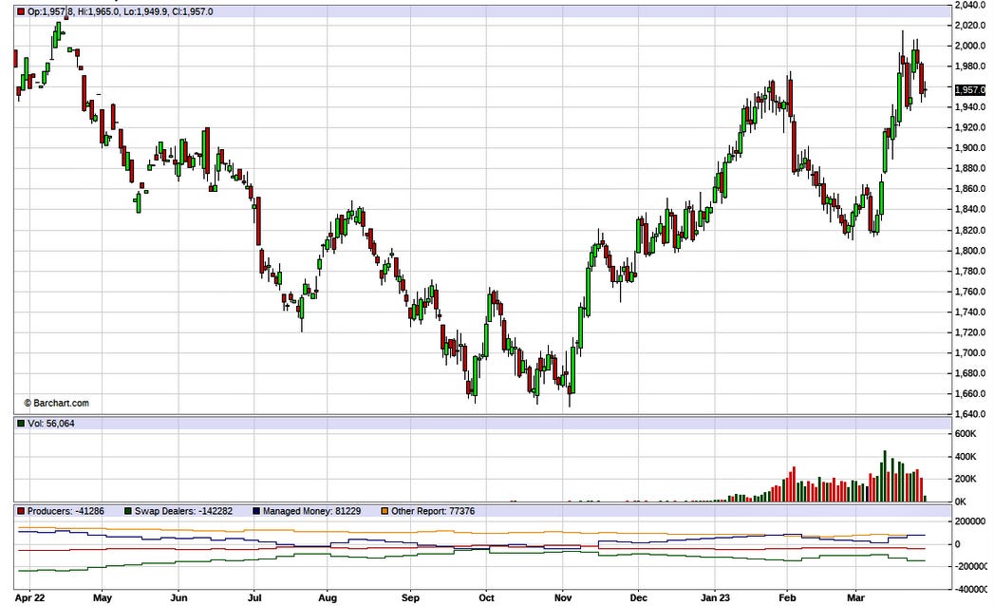The image size is (994, 606).
Task: Click the 1,720.0 price axis label
Action: (970, 332)
